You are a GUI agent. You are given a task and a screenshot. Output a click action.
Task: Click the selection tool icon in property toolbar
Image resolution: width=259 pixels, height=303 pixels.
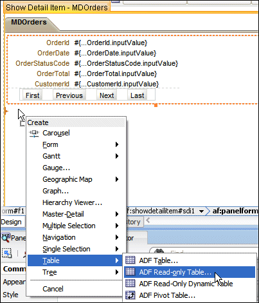point(7,253)
